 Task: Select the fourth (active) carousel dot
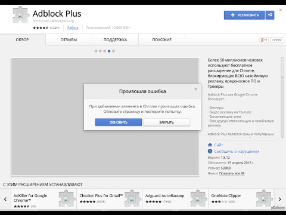[x=109, y=51]
